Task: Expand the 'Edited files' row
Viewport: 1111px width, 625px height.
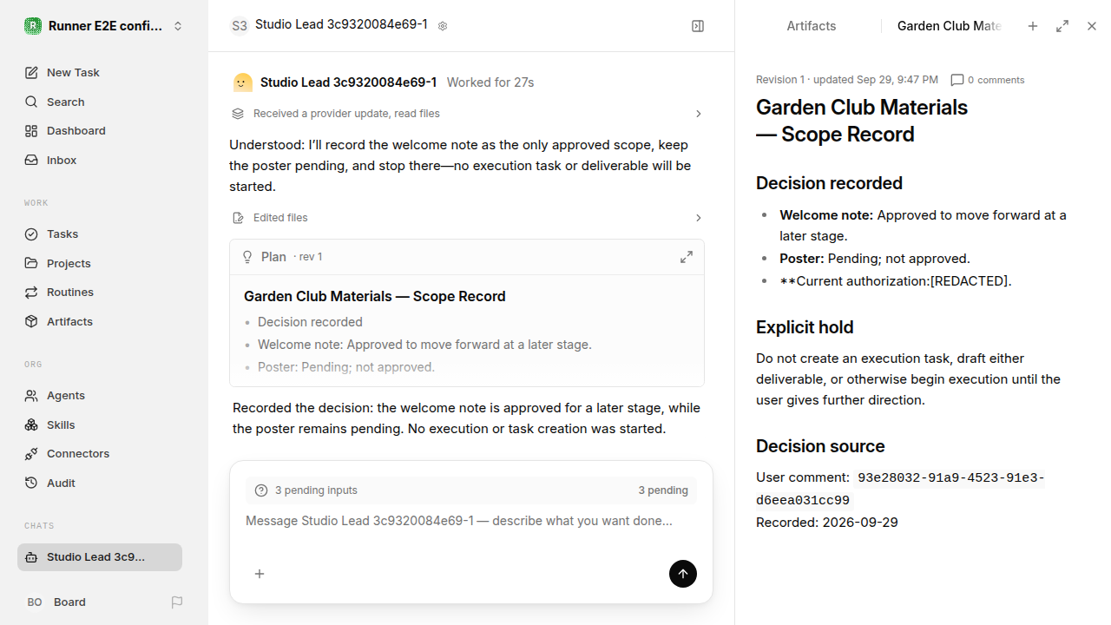Action: (x=467, y=218)
